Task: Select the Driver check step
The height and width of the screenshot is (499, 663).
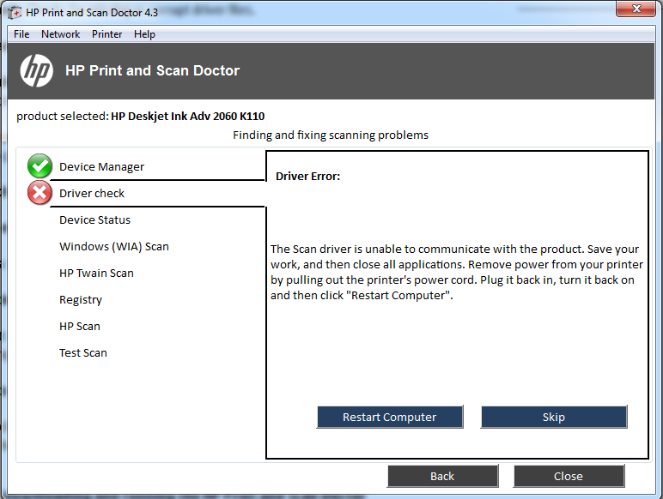Action: 92,193
